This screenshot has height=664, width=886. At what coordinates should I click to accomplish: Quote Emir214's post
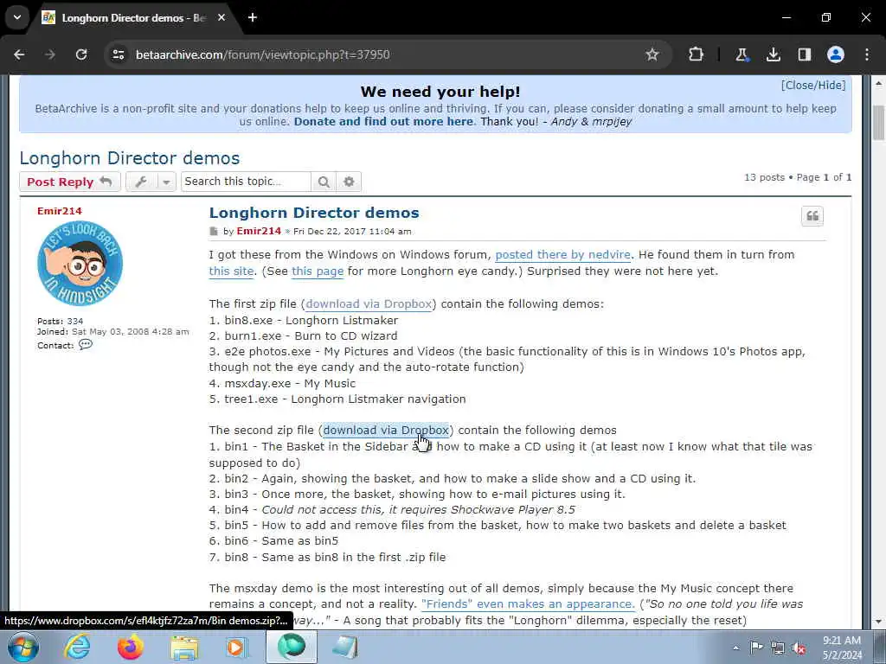(x=812, y=216)
